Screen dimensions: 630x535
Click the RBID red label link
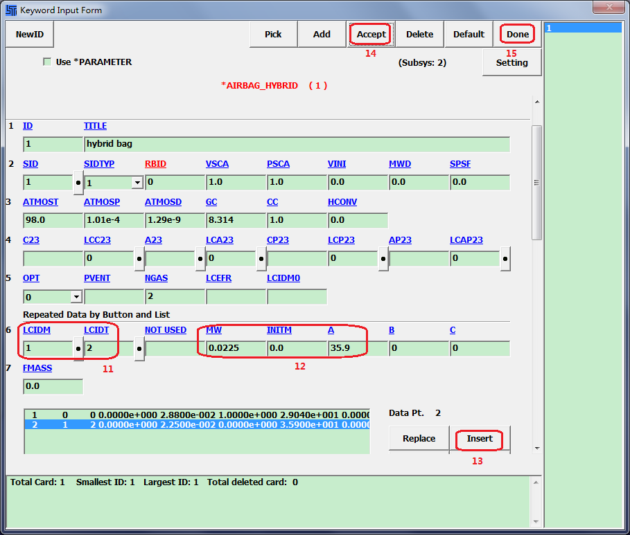[156, 164]
